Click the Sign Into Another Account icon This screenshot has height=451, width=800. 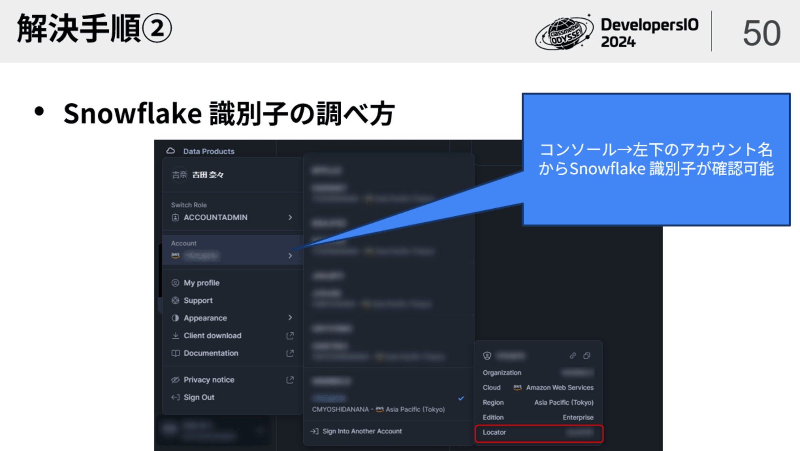click(314, 431)
